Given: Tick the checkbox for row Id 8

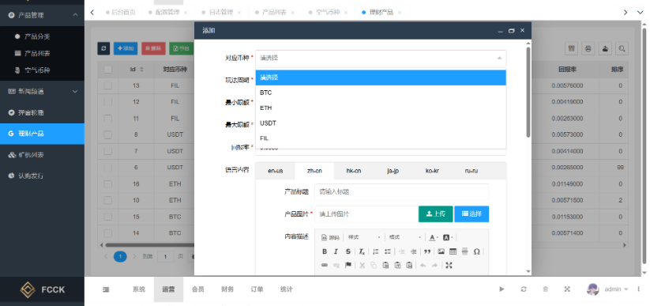Looking at the screenshot, I should pyautogui.click(x=107, y=134).
